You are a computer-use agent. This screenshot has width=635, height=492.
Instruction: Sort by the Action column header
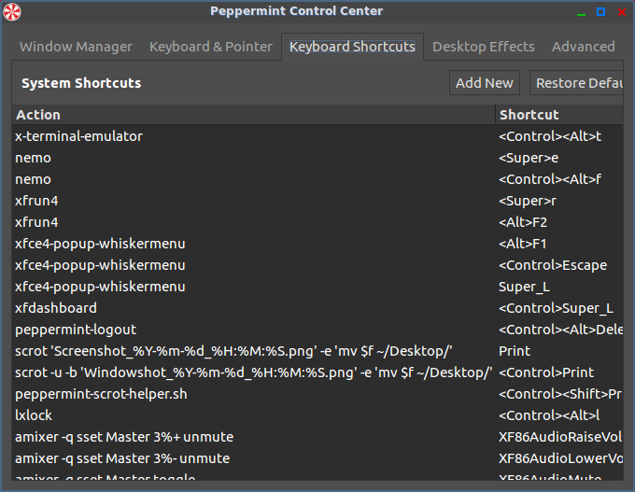click(x=253, y=115)
